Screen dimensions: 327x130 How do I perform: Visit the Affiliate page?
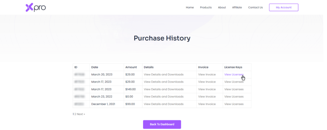click(237, 8)
